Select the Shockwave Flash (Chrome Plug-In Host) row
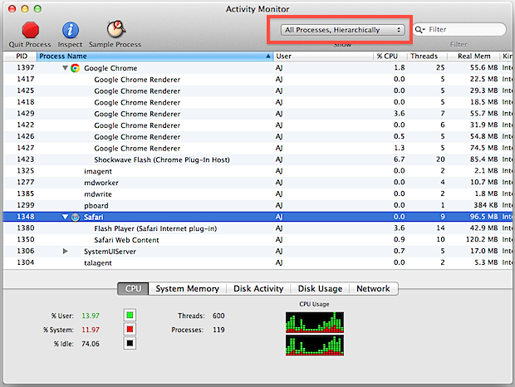Image resolution: width=515 pixels, height=387 pixels. pyautogui.click(x=257, y=159)
